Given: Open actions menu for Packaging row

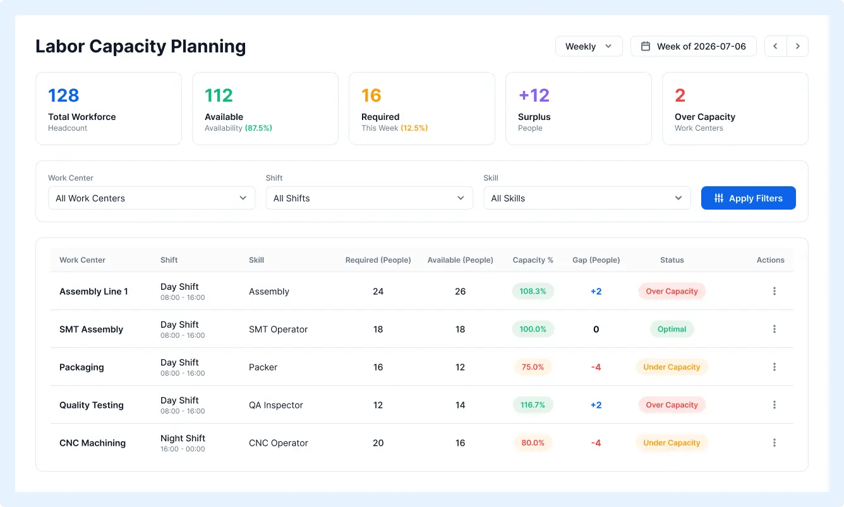Looking at the screenshot, I should tap(774, 367).
